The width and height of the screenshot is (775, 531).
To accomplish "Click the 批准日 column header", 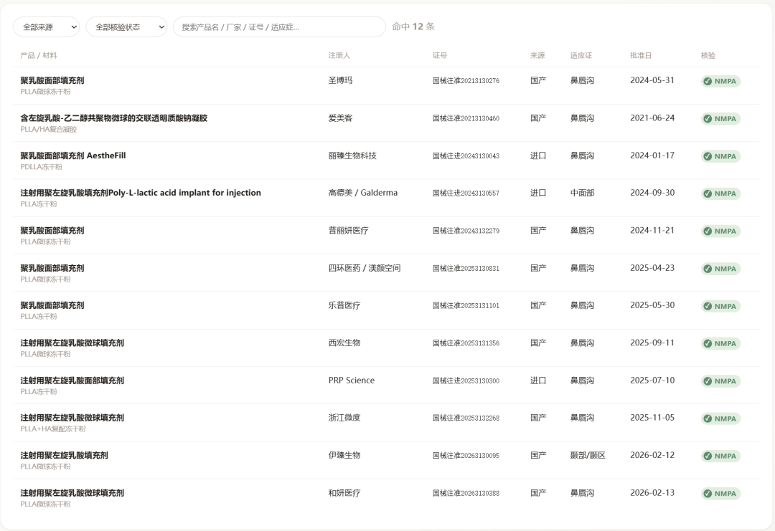I will coord(641,55).
